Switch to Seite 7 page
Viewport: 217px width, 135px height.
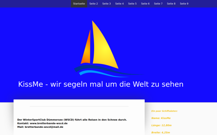click(x=158, y=4)
